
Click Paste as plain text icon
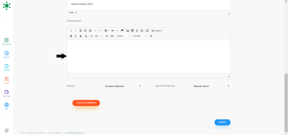(85, 31)
